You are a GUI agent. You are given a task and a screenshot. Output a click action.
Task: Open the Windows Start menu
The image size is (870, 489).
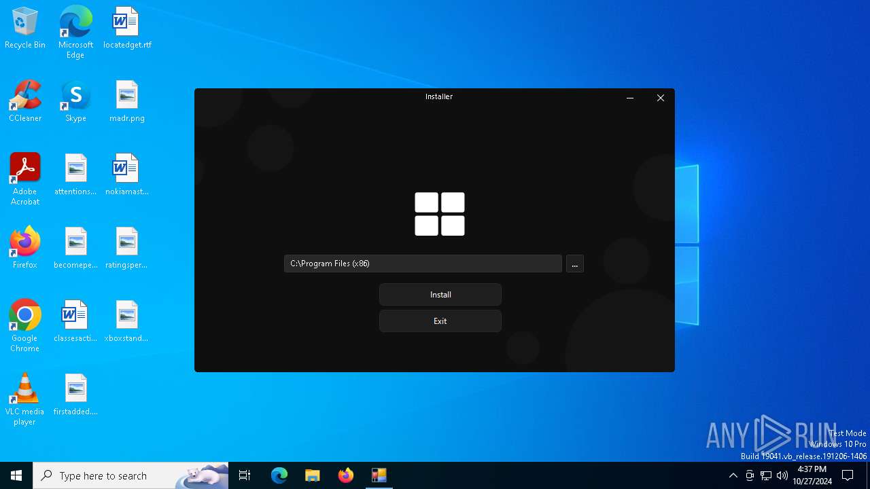pyautogui.click(x=16, y=475)
